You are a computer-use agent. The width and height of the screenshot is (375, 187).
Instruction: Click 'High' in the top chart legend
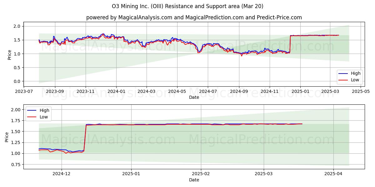click(356, 74)
